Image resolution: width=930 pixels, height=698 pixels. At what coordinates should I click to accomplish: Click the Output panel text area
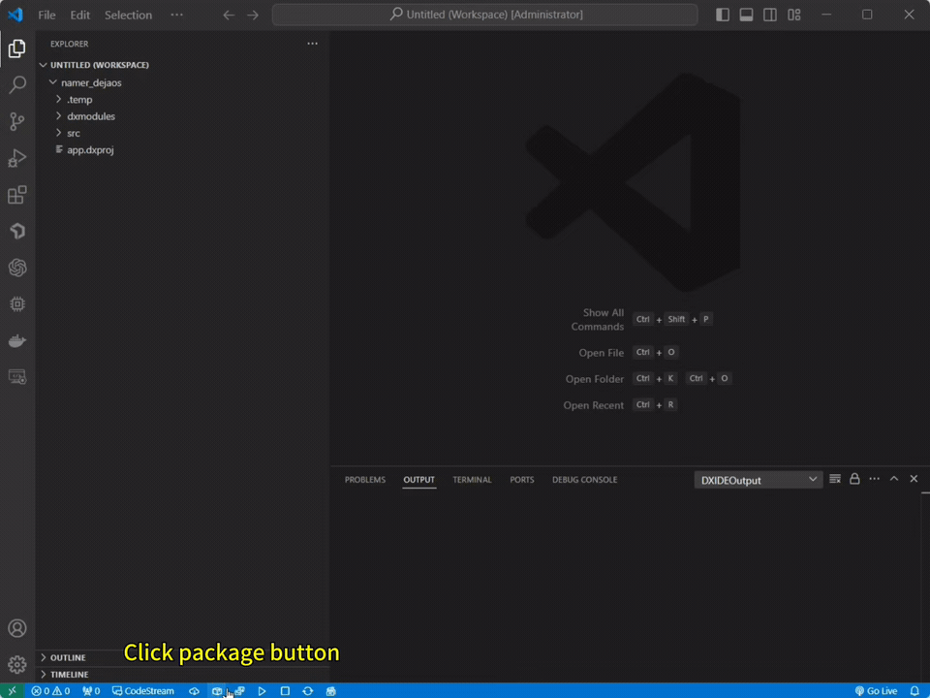626,587
